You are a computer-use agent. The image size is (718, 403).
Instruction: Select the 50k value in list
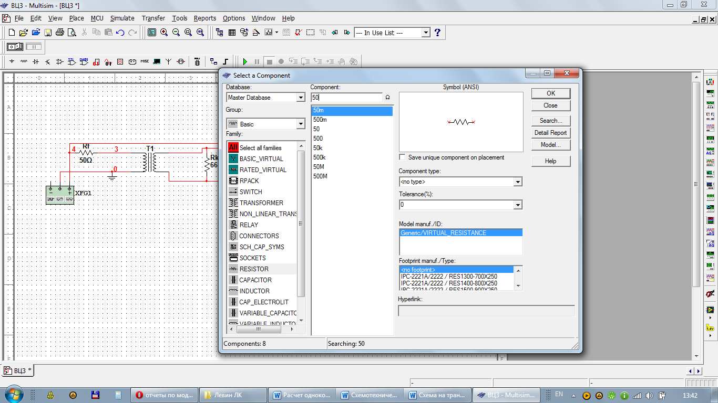click(x=317, y=148)
